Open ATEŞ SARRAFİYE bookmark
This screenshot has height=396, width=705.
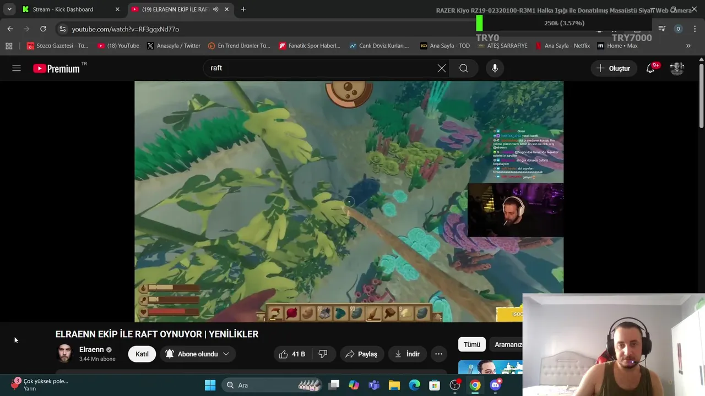502,46
